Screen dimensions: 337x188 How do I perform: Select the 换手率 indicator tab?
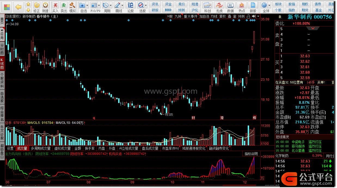[90, 148]
